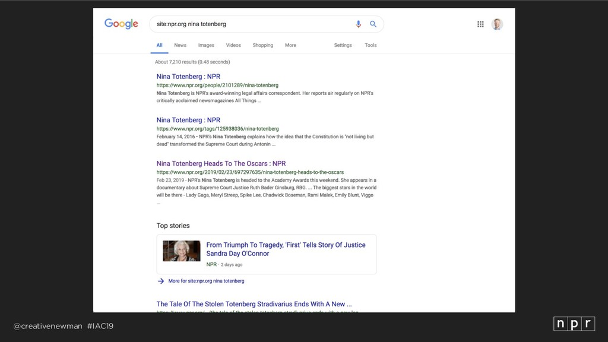
Task: Open the account profile avatar
Action: [497, 24]
